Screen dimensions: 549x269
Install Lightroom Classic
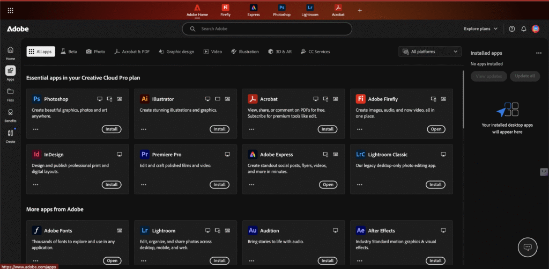[435, 185]
